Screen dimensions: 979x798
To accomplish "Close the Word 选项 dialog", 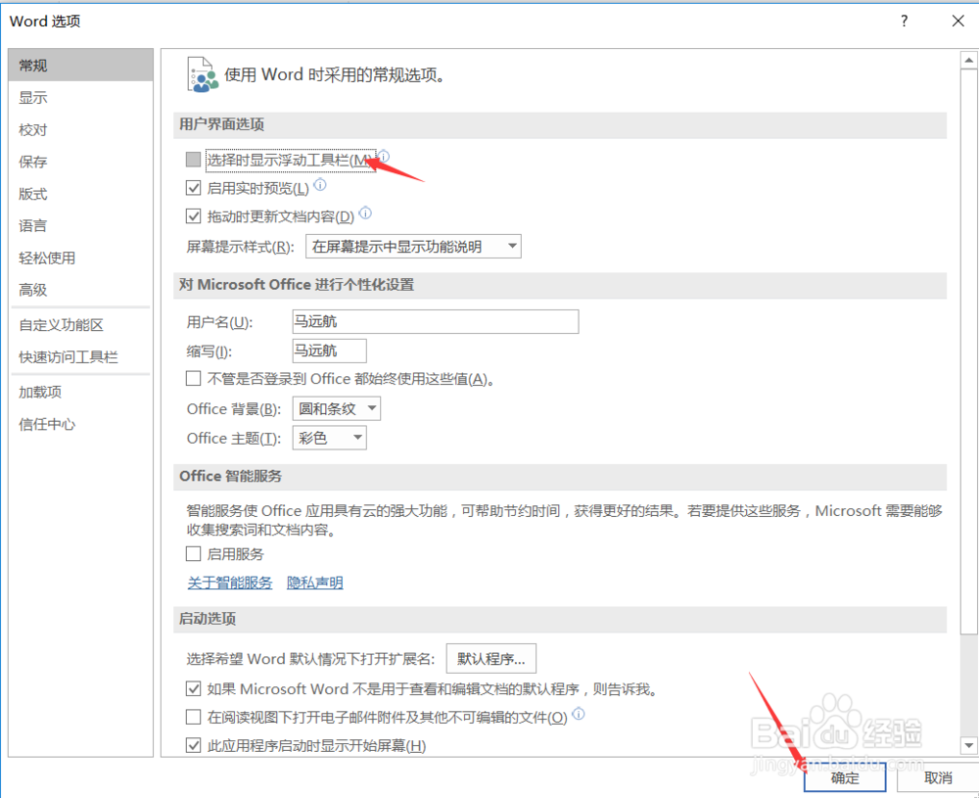I will (x=958, y=22).
